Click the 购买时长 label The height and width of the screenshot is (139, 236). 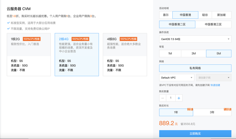[x=164, y=105]
